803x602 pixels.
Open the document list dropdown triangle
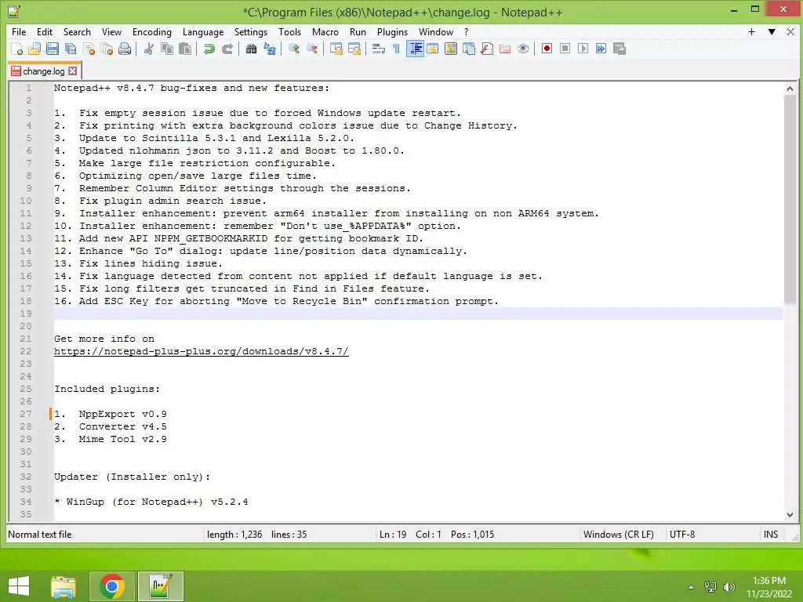tap(772, 31)
